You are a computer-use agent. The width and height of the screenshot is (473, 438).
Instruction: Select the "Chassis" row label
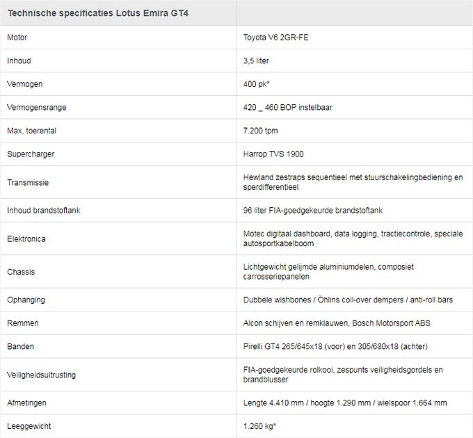pos(21,272)
